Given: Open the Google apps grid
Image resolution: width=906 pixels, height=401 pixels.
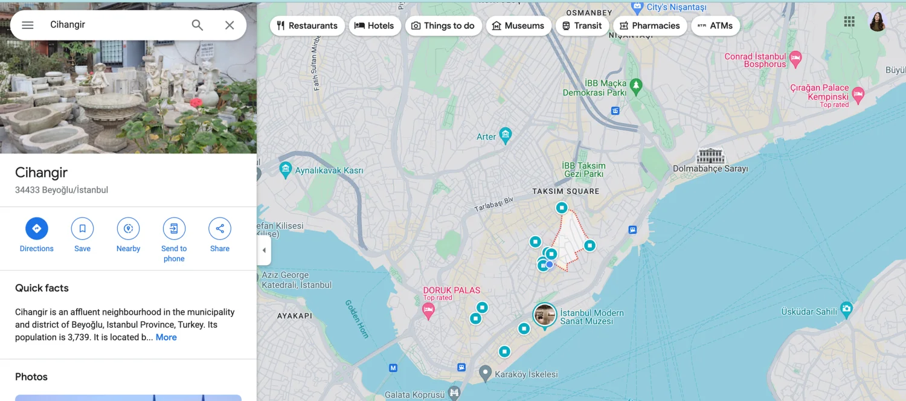Looking at the screenshot, I should 849,22.
